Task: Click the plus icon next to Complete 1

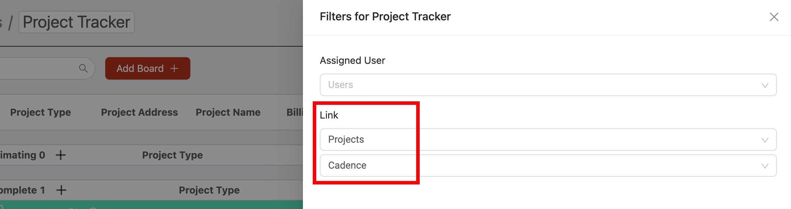Action: click(61, 190)
